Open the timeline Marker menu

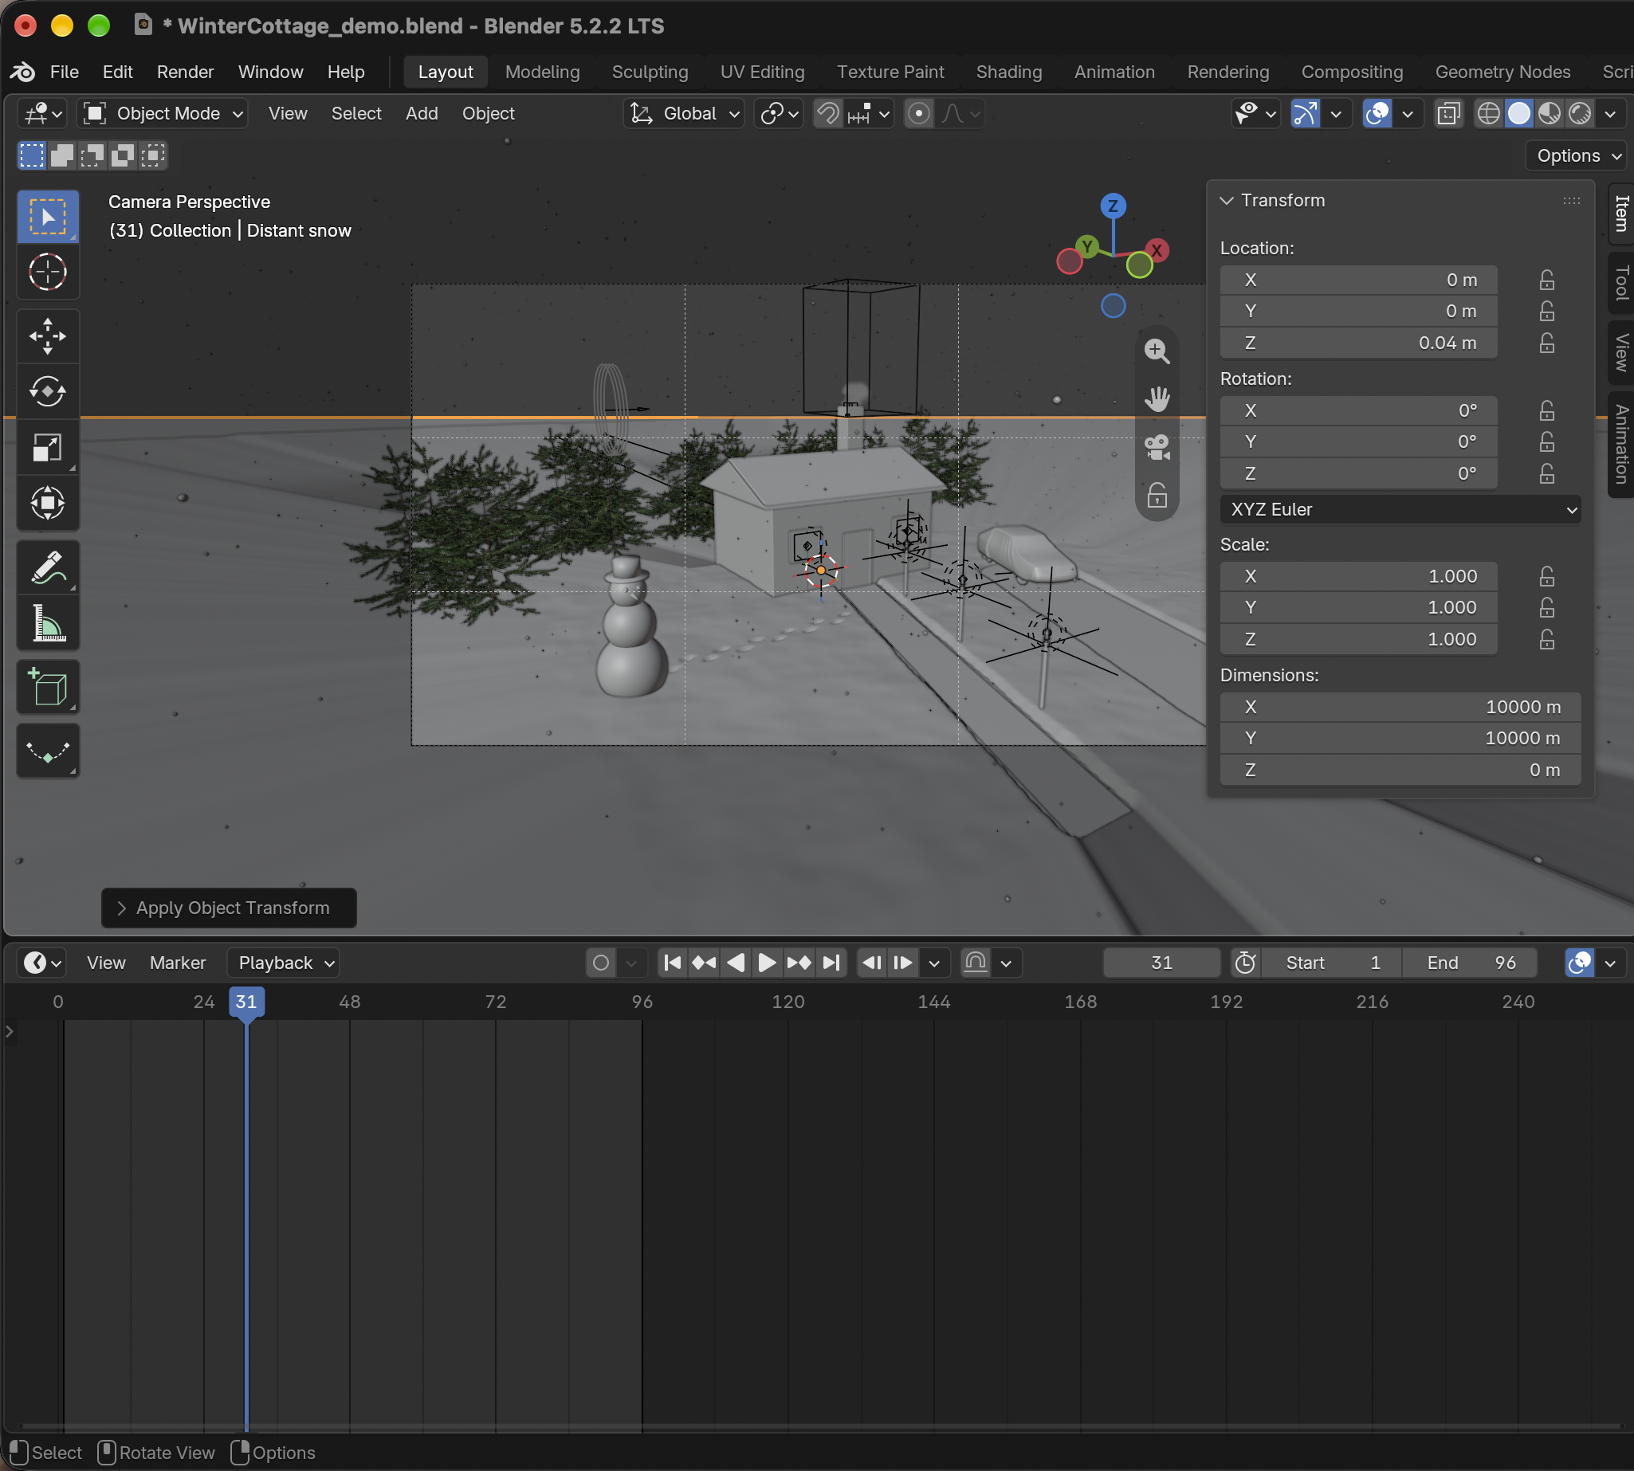click(x=177, y=963)
